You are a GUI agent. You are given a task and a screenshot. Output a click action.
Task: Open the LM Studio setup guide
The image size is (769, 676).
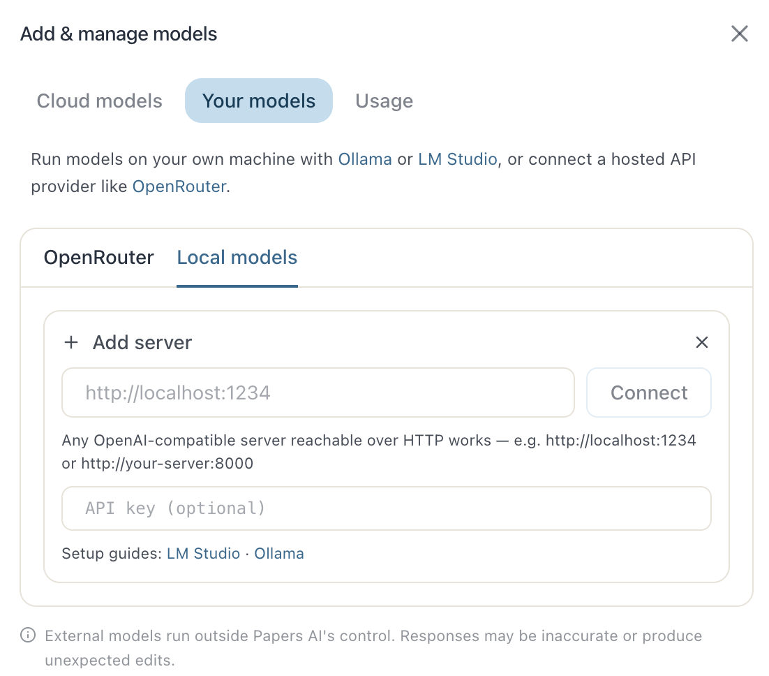[x=204, y=554]
